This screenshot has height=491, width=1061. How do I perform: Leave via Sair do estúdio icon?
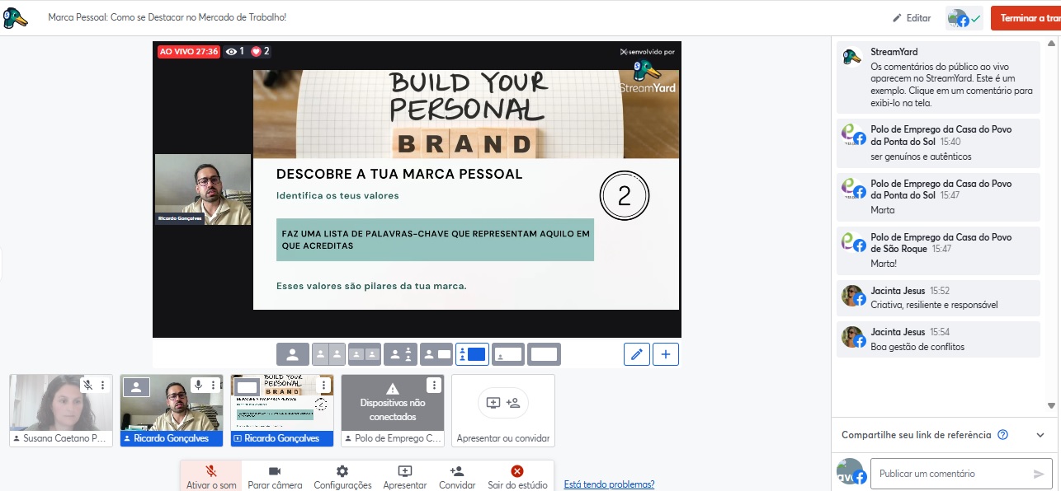point(517,472)
